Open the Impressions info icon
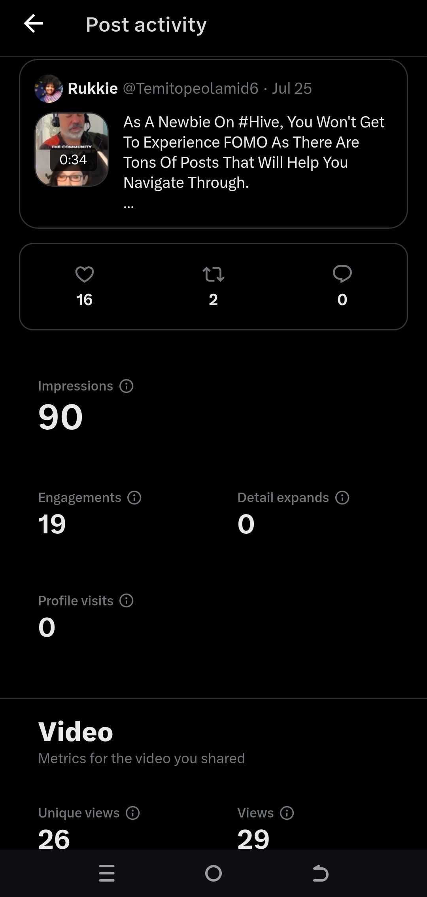Viewport: 427px width, 897px height. [127, 386]
